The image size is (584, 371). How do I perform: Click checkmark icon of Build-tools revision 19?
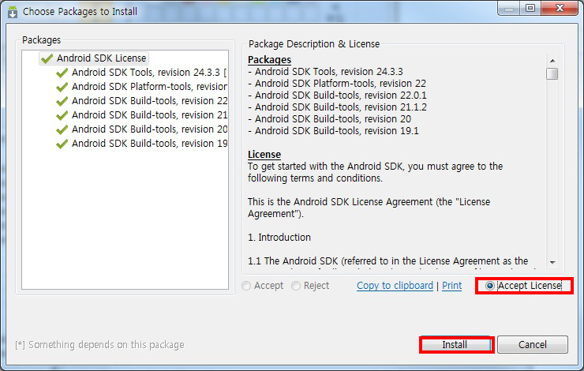click(62, 144)
